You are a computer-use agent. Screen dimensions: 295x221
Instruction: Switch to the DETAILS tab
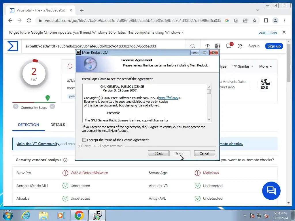pos(58,125)
